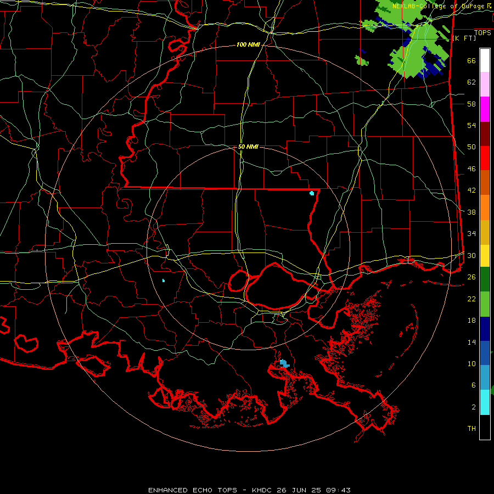
Task: Click the '46' legend value
Action: [x=471, y=169]
